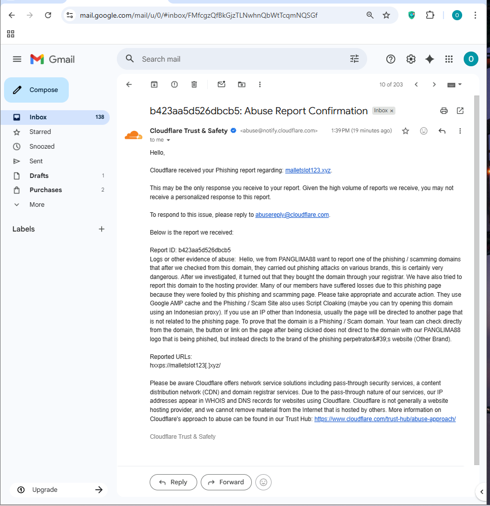Open Gmail Support help icon
490x506 pixels.
click(390, 59)
